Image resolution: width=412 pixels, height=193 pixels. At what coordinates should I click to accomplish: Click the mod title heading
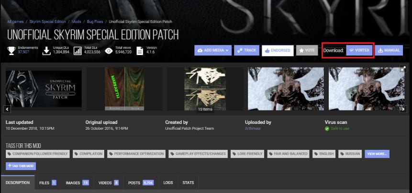point(93,34)
